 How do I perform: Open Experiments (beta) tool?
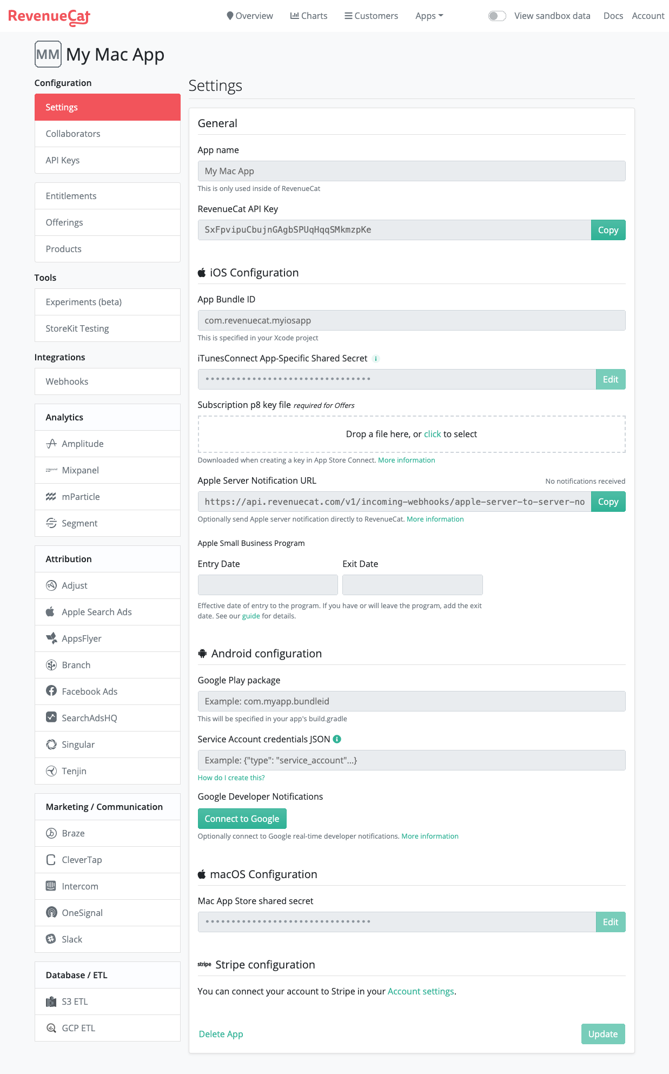108,302
